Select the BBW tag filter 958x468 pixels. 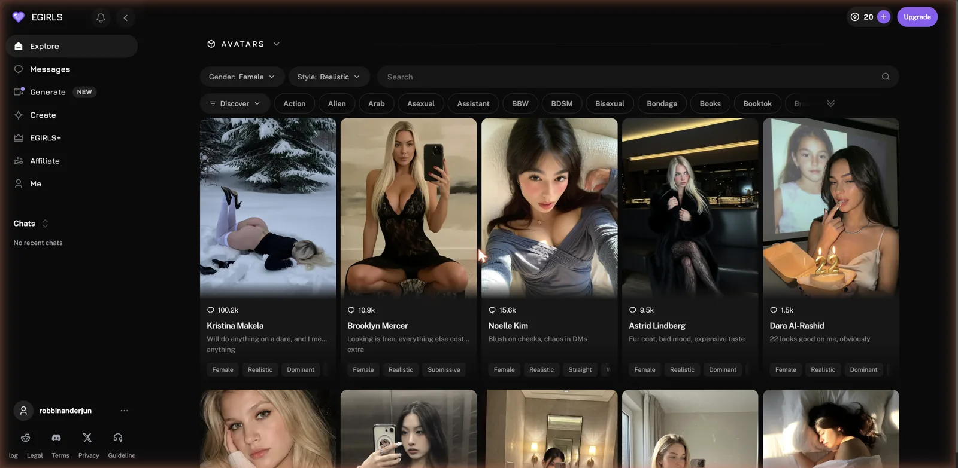(x=520, y=104)
